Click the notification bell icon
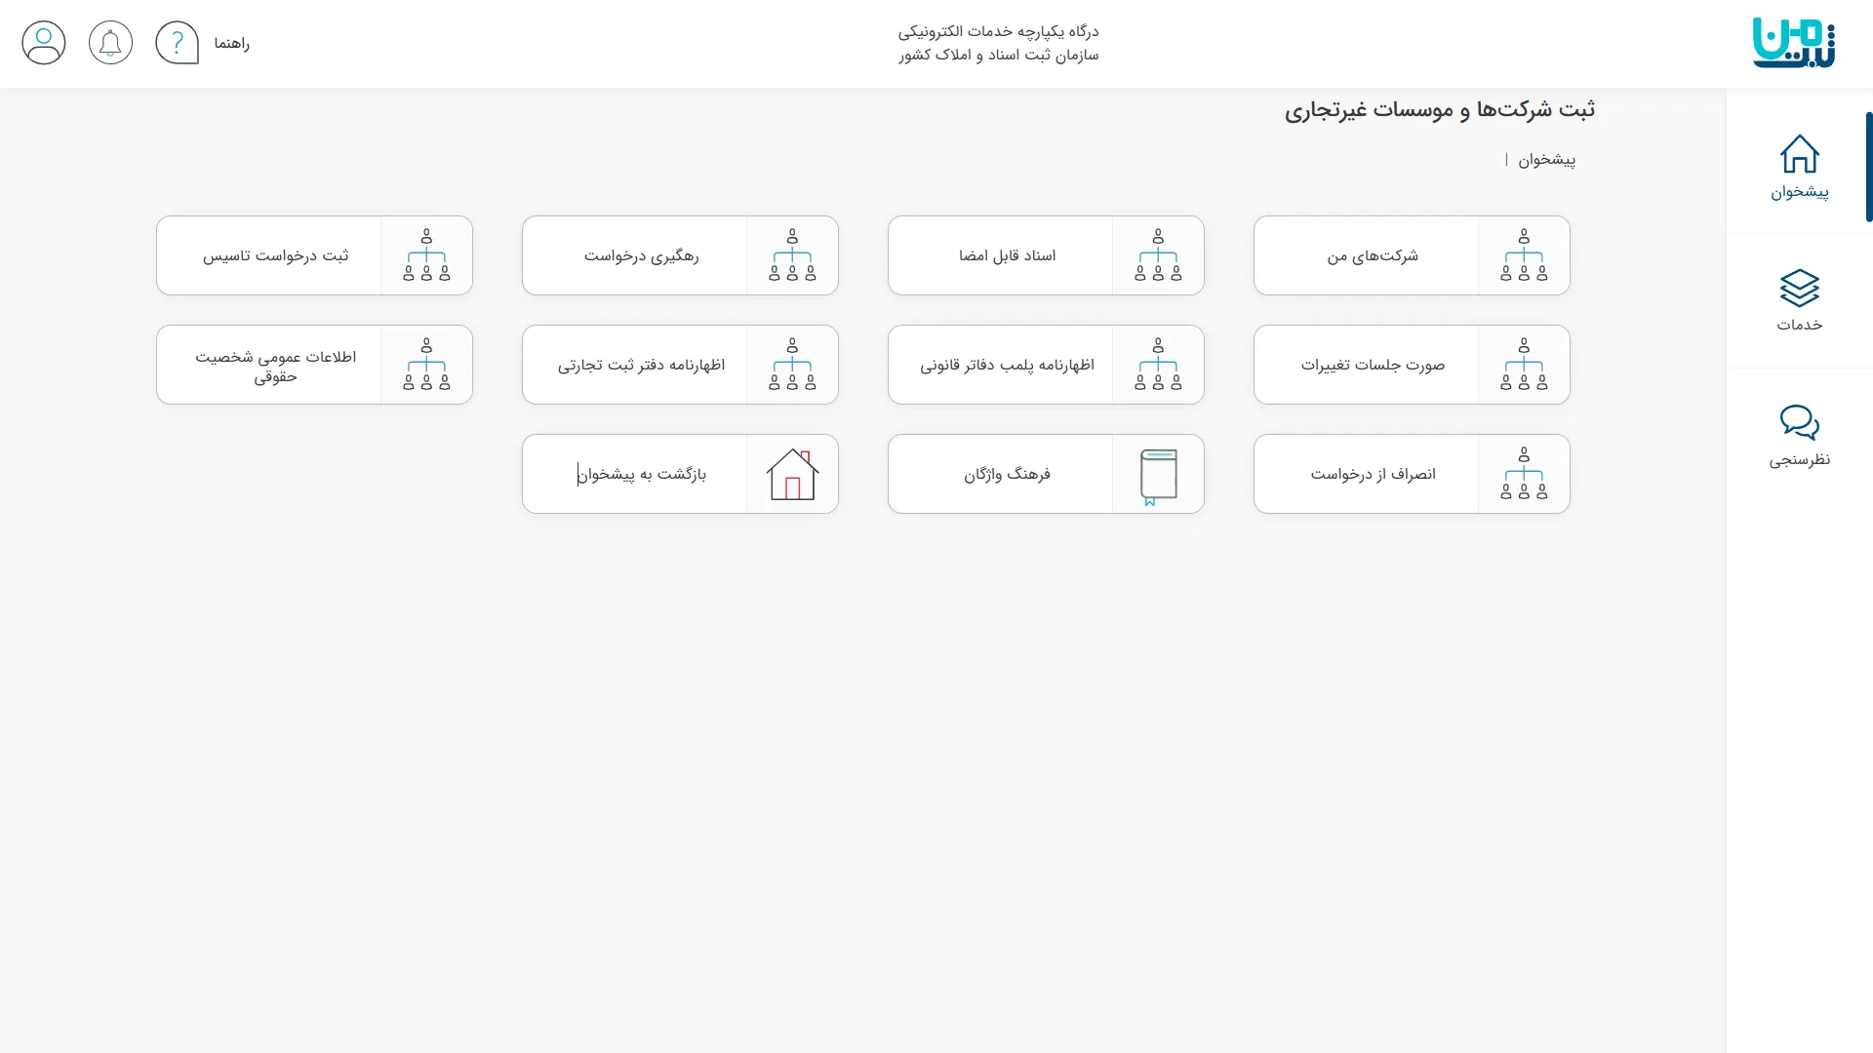The height and width of the screenshot is (1053, 1873). [x=110, y=42]
